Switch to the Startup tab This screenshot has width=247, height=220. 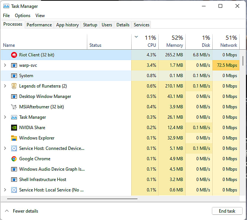pyautogui.click(x=90, y=25)
